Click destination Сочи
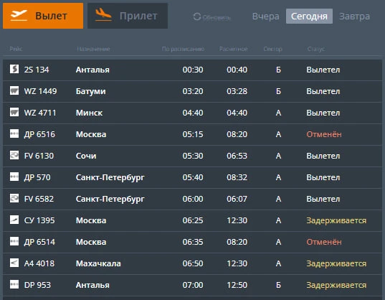This screenshot has height=300, width=385. pos(86,156)
